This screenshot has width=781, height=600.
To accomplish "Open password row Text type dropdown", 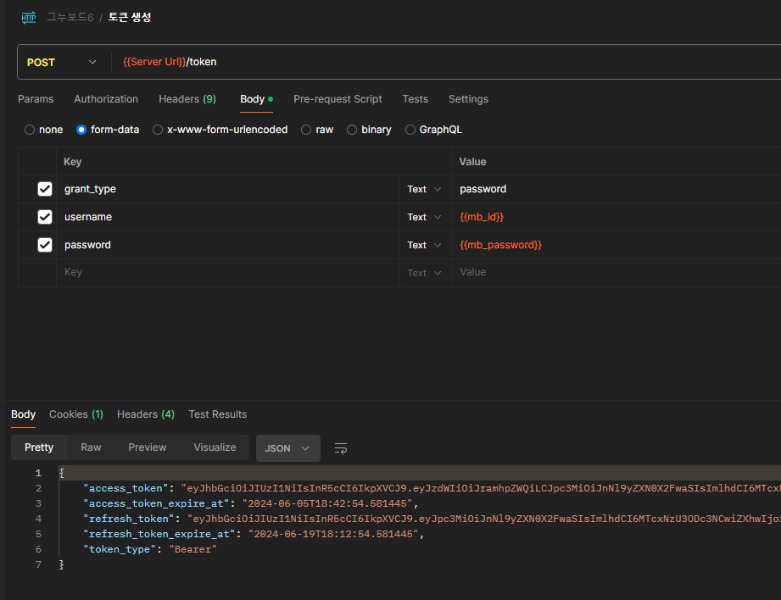I will pyautogui.click(x=424, y=245).
